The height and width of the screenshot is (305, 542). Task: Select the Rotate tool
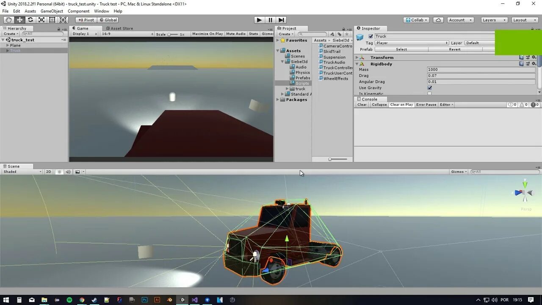[x=30, y=19]
